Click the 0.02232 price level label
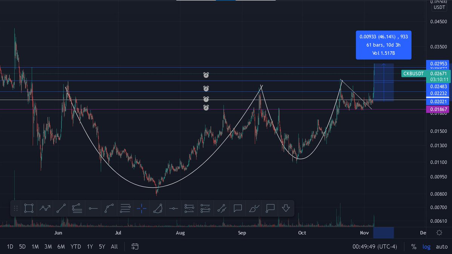The width and height of the screenshot is (452, 254). click(x=438, y=94)
